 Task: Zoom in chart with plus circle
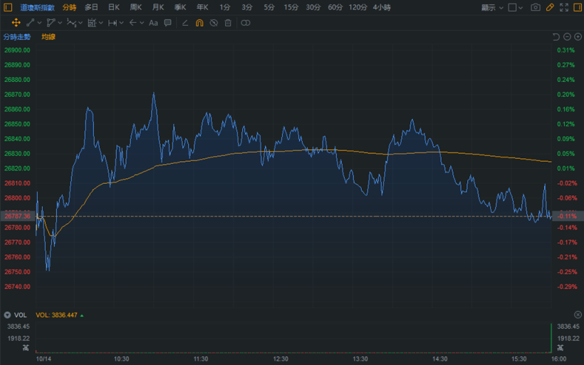[x=578, y=36]
